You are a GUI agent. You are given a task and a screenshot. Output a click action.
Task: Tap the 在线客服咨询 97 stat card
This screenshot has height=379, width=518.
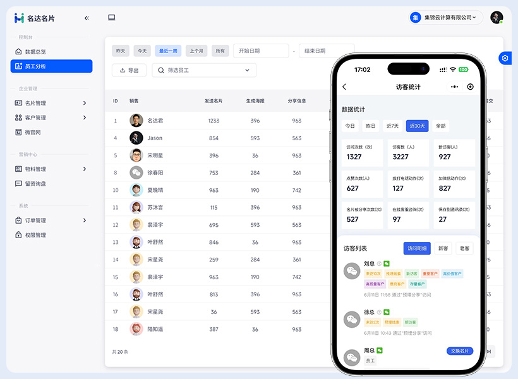408,215
